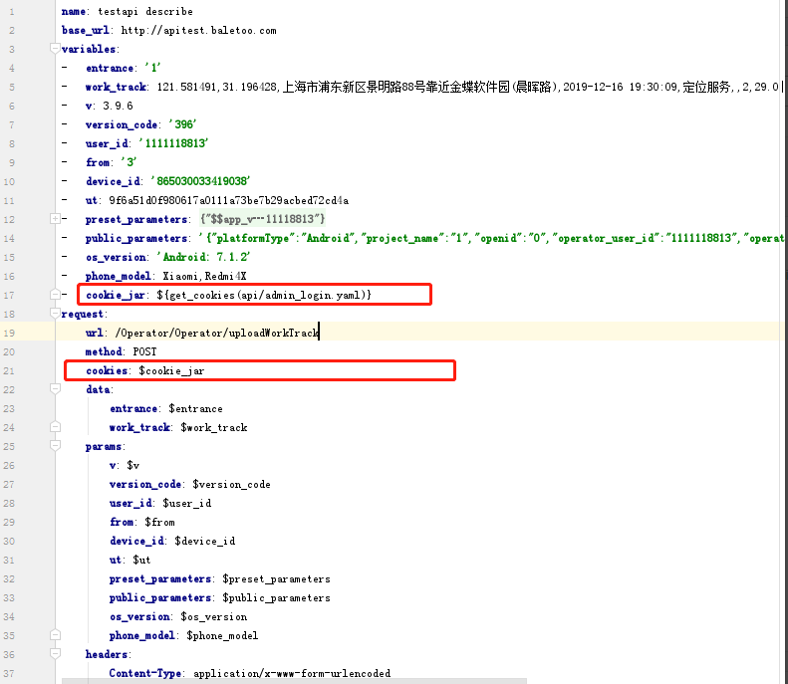Click the os_version value 'Android: 7.1.2'
The width and height of the screenshot is (788, 684).
click(x=203, y=257)
